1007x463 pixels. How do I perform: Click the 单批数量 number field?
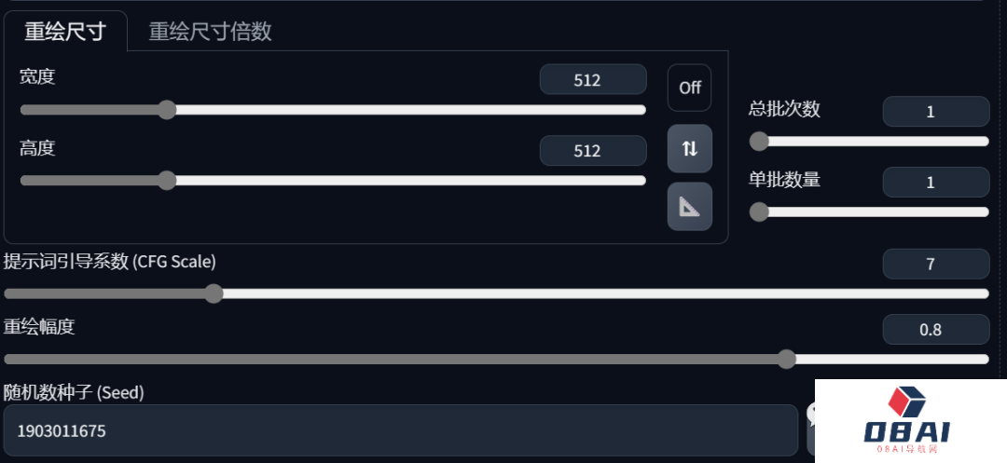point(936,182)
